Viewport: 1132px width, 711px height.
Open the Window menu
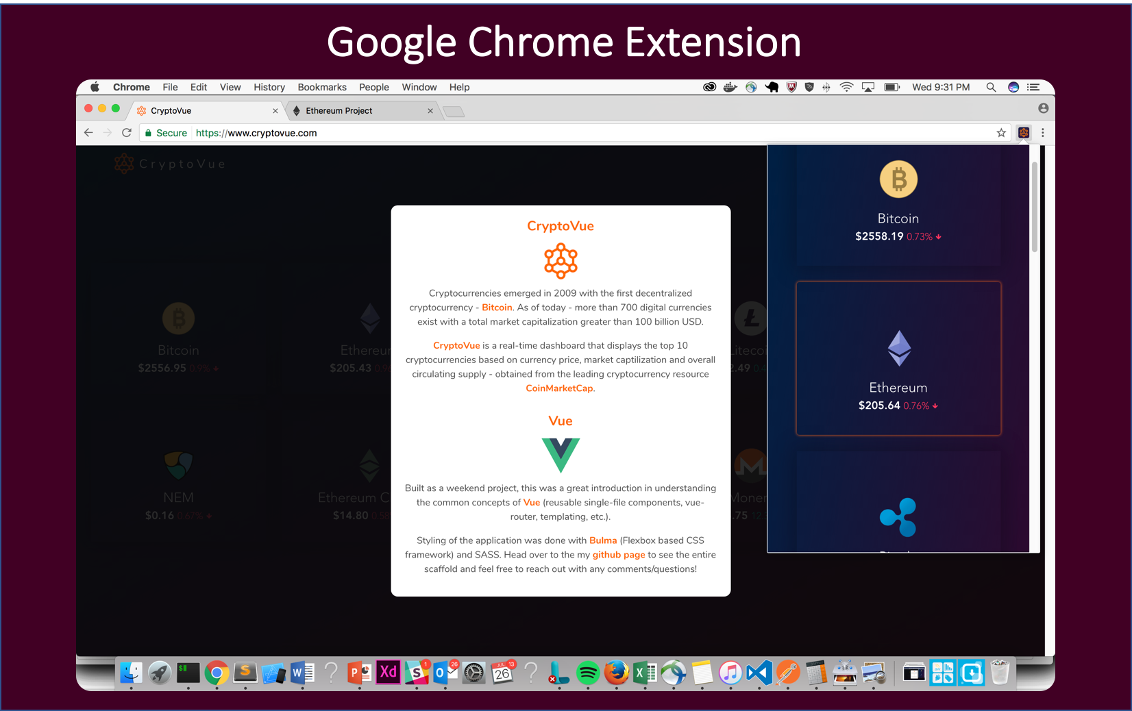(419, 87)
